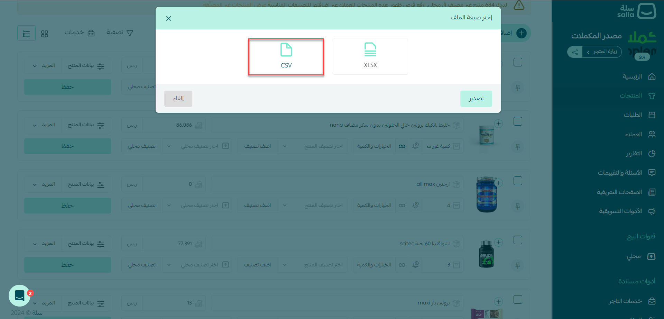Open اختر تصنيف محلي dropdown for اشواقندا scitec
This screenshot has height=319, width=664.
(197, 265)
